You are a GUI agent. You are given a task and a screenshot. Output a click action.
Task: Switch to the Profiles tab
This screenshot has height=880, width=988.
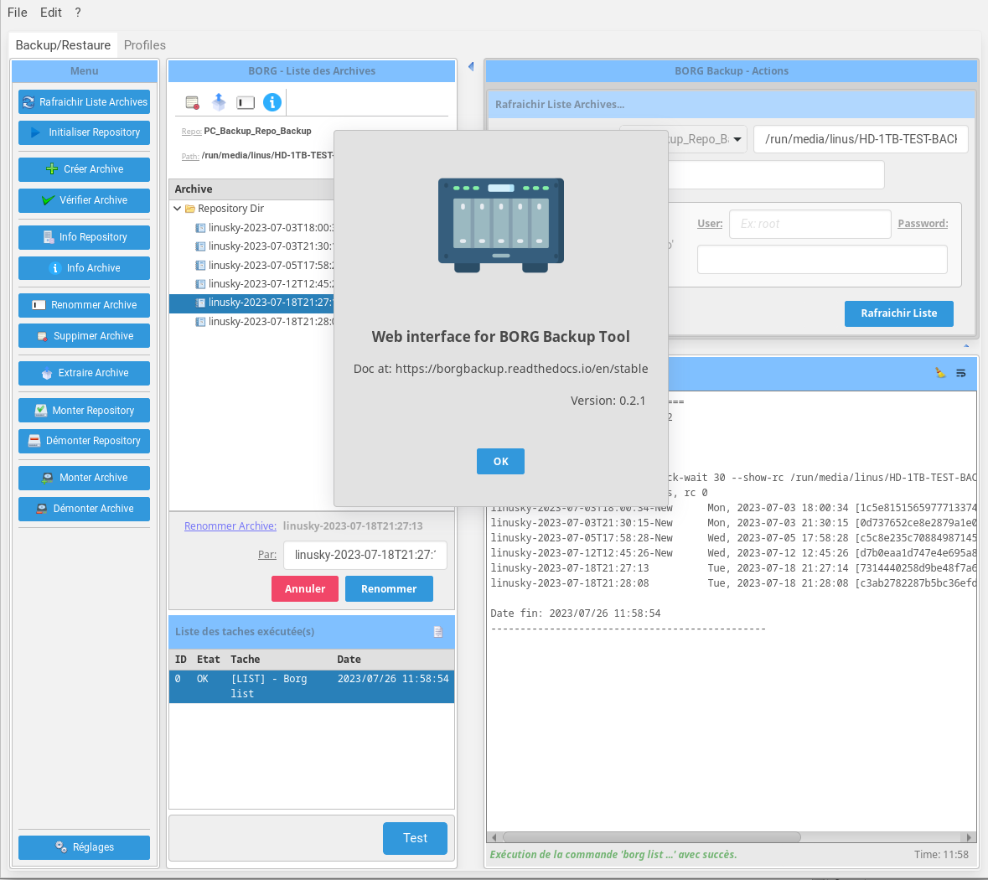(x=145, y=45)
